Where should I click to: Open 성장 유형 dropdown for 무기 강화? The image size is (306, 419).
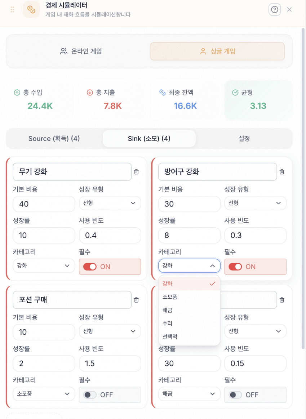(110, 203)
